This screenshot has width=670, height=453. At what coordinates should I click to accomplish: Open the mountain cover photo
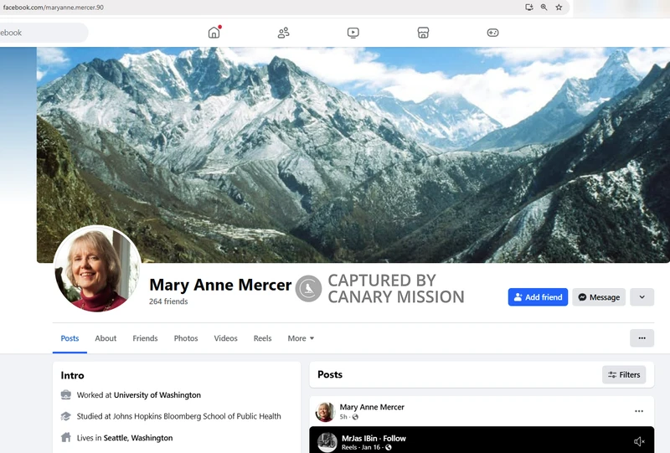(x=353, y=155)
